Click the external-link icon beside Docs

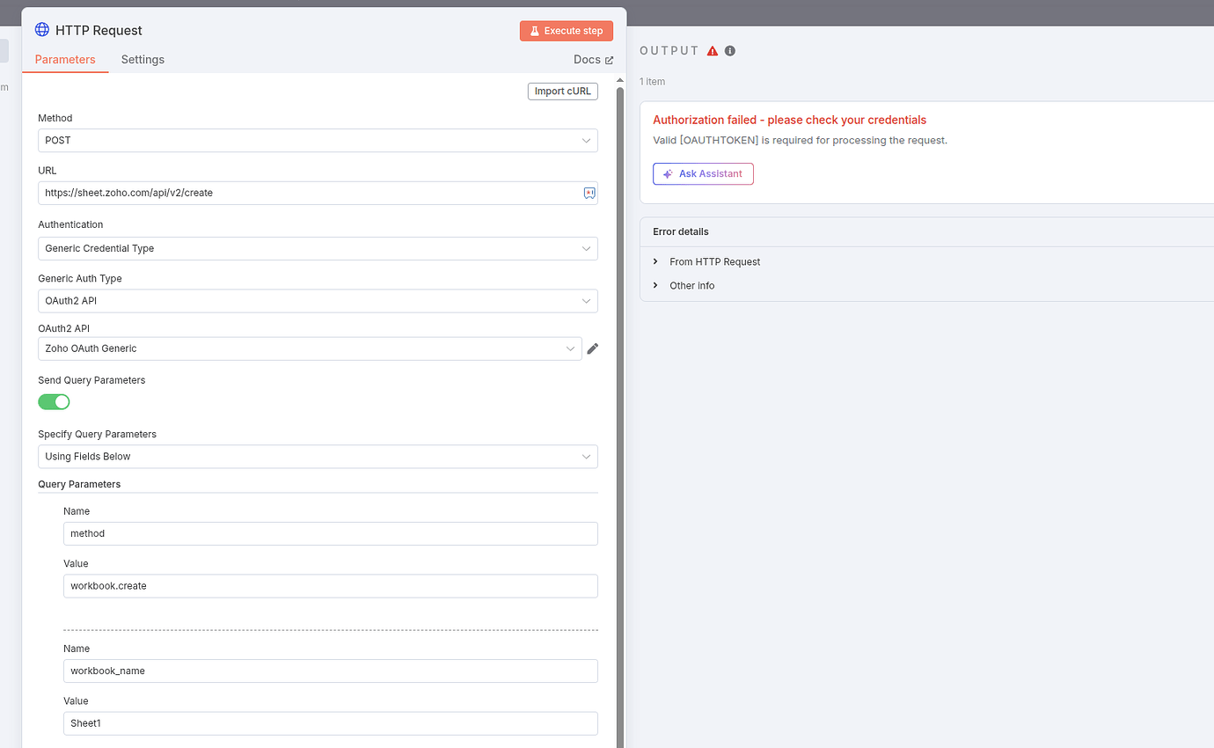pos(610,59)
